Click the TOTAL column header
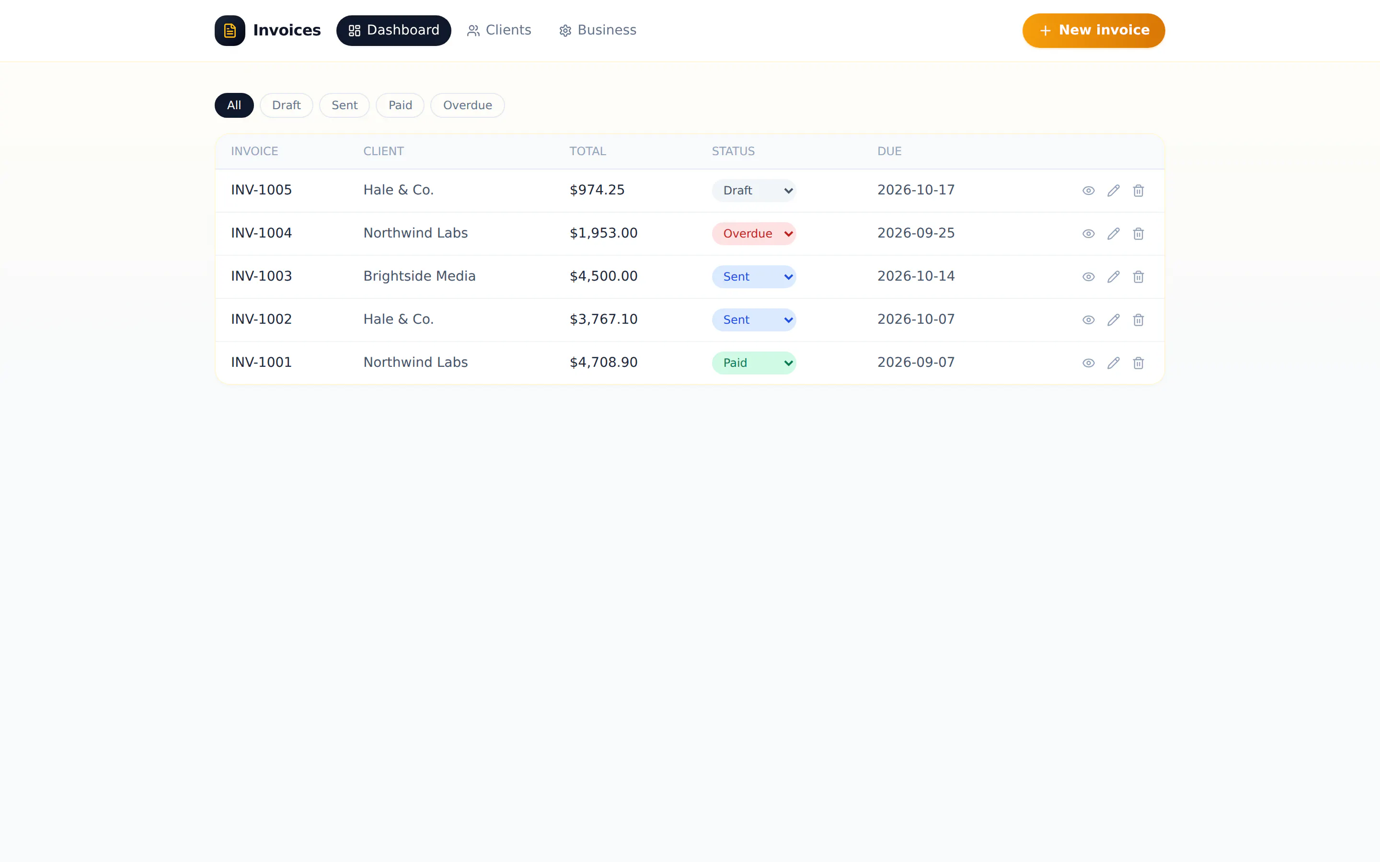 (587, 151)
